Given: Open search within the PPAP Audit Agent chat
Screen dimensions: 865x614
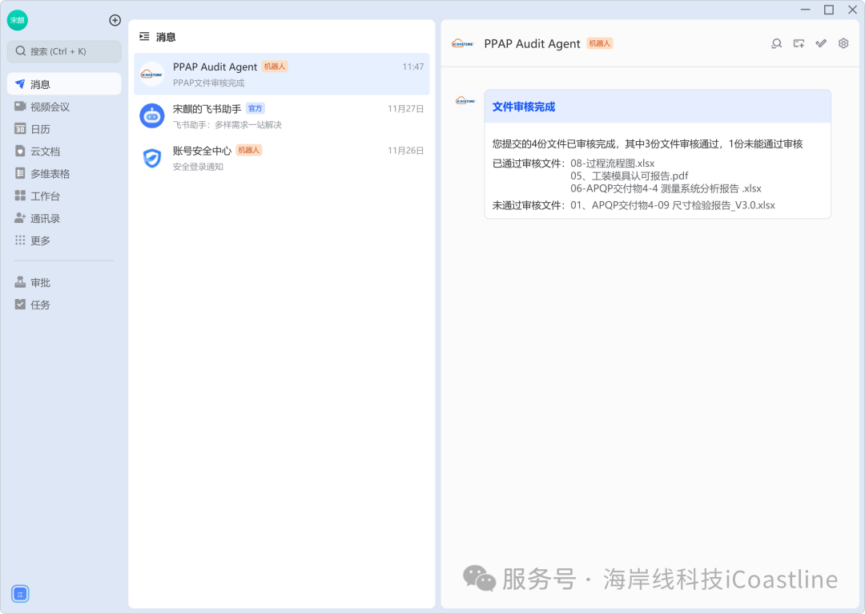Looking at the screenshot, I should [x=776, y=43].
